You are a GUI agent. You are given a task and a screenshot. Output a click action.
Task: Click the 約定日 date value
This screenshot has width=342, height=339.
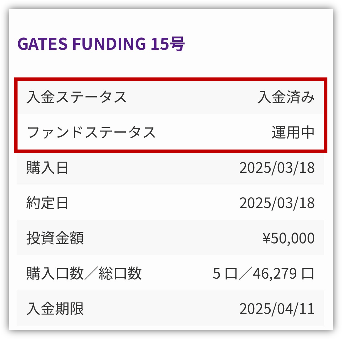[277, 203]
